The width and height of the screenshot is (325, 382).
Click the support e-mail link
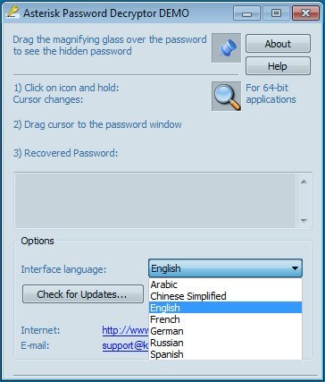coord(125,345)
